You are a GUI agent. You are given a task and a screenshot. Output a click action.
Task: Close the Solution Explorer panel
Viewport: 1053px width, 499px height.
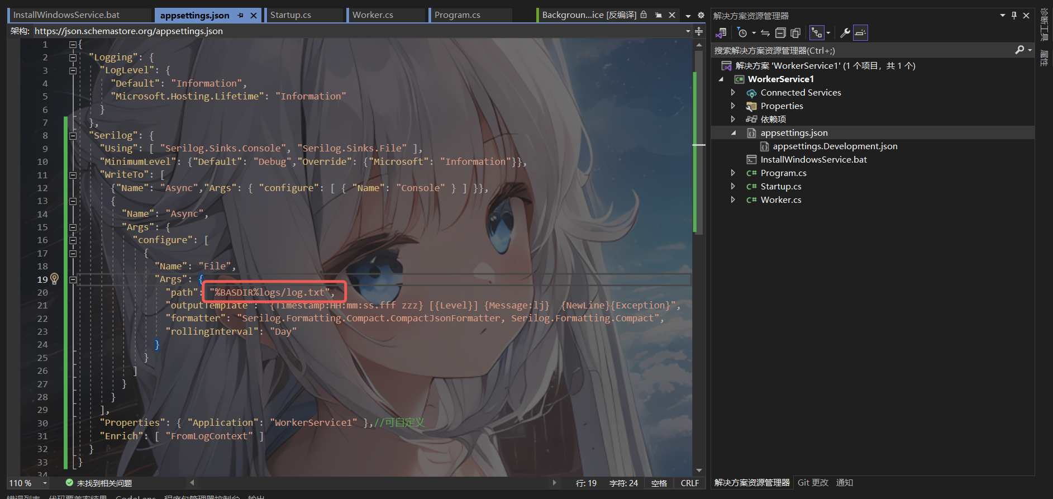pyautogui.click(x=1026, y=16)
